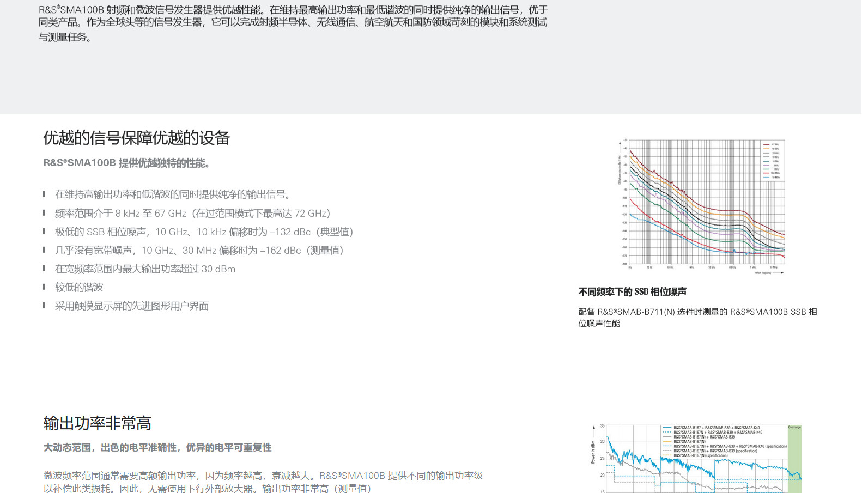Click the intro paragraph about R&S SMA100B 射频和微波信号发生器
The width and height of the screenshot is (862, 493).
coord(293,23)
